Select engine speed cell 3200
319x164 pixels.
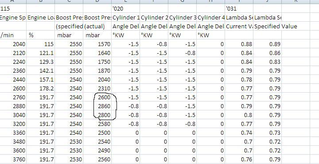point(13,124)
